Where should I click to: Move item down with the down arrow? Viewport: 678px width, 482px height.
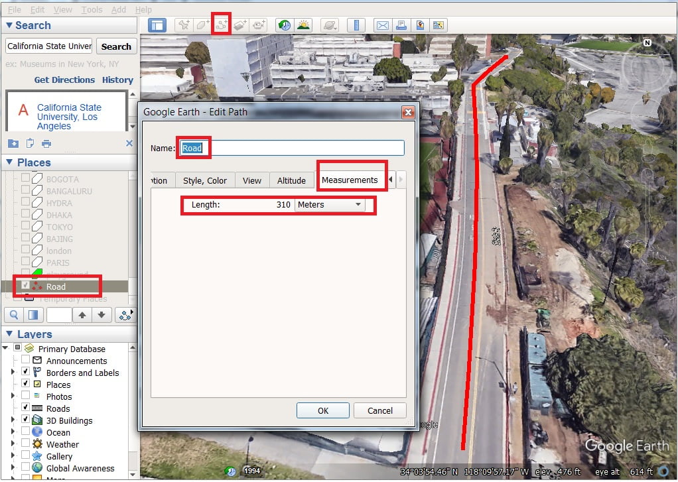tap(102, 315)
